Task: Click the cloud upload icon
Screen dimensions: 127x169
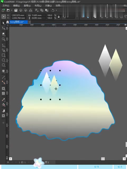Action: 26,10
